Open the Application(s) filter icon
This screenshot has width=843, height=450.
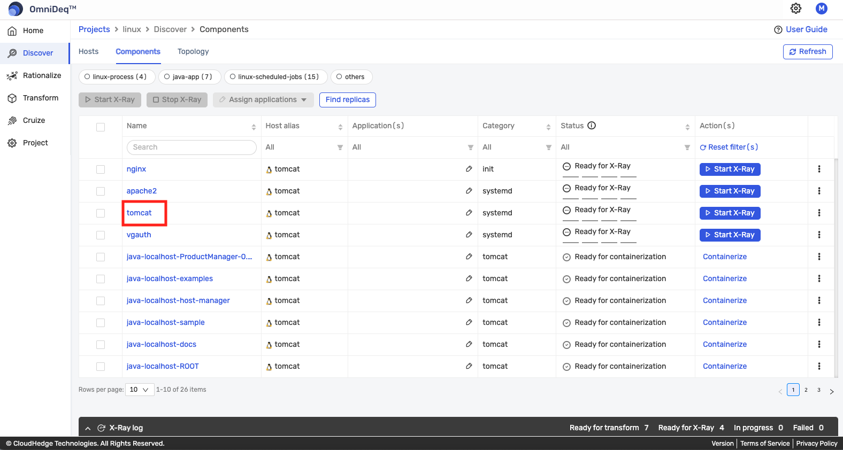coord(471,148)
